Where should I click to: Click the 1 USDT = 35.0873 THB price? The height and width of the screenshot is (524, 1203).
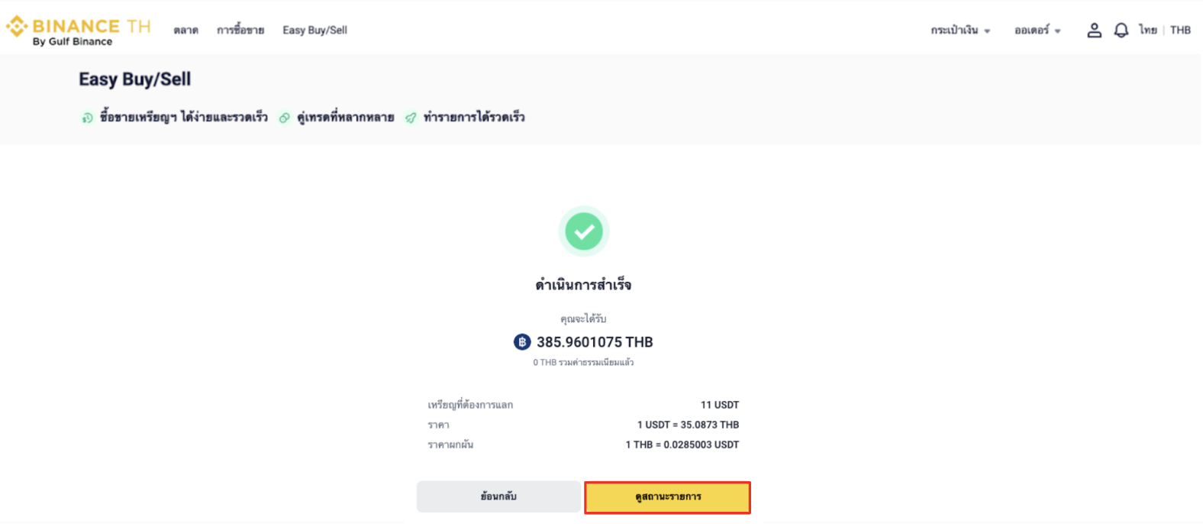point(688,425)
